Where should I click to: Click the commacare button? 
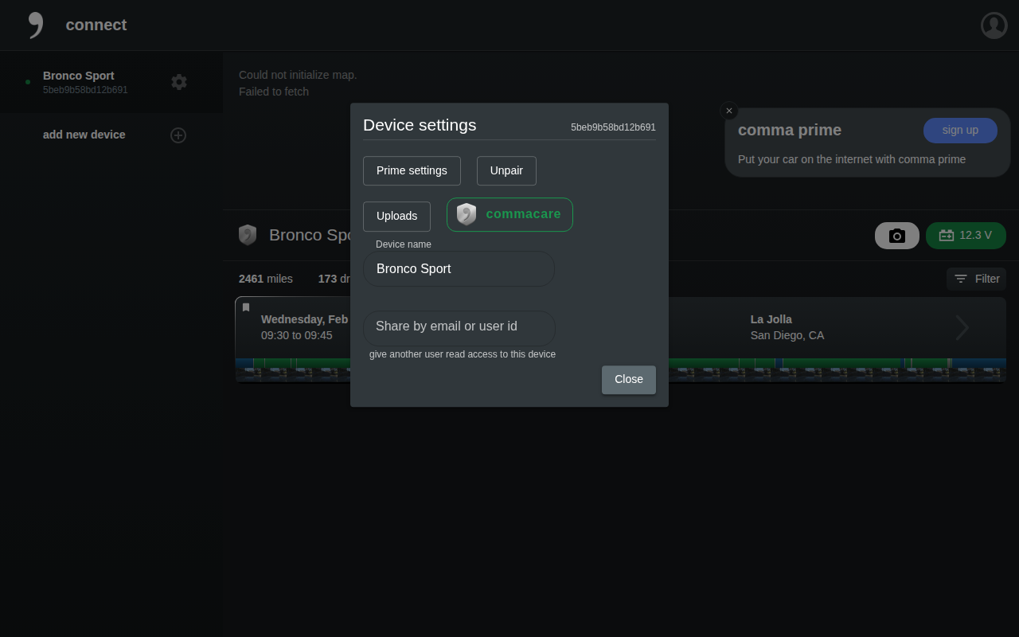tap(509, 215)
